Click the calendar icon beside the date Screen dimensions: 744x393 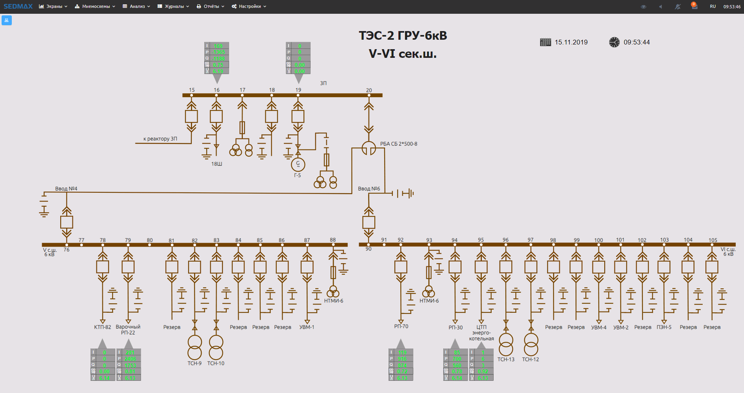coord(545,42)
